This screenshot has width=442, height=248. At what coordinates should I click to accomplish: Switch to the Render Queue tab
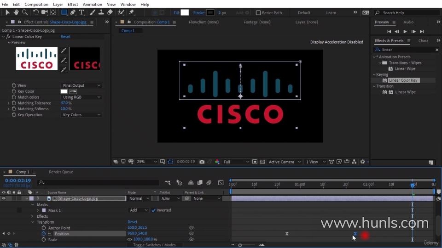[x=61, y=172]
